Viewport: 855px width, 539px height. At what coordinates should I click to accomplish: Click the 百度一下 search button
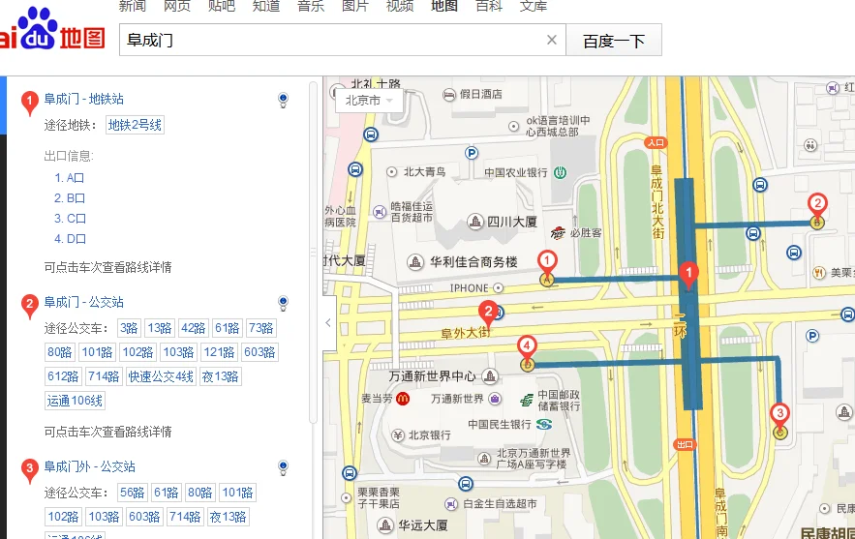[x=614, y=40]
